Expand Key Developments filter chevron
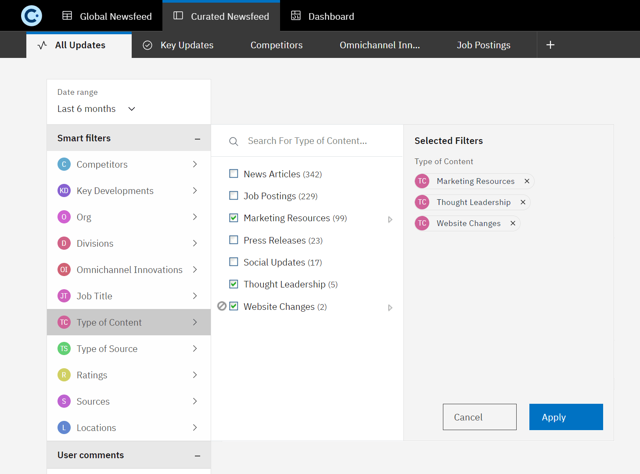640x474 pixels. tap(195, 190)
